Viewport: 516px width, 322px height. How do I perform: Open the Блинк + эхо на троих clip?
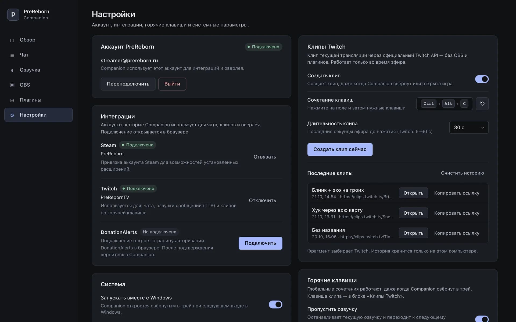(413, 193)
